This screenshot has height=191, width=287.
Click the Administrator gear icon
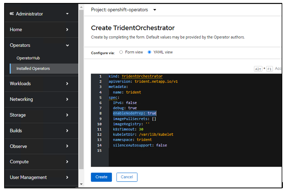click(12, 14)
